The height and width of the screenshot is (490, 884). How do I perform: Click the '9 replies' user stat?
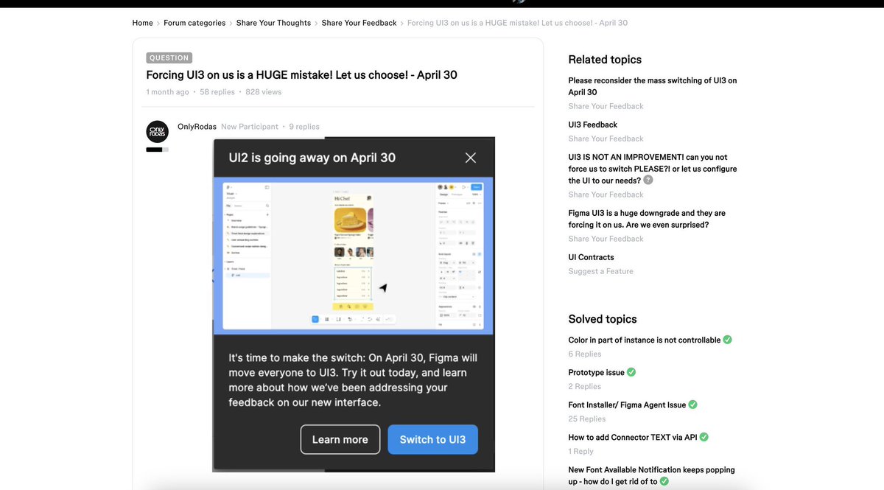(304, 127)
